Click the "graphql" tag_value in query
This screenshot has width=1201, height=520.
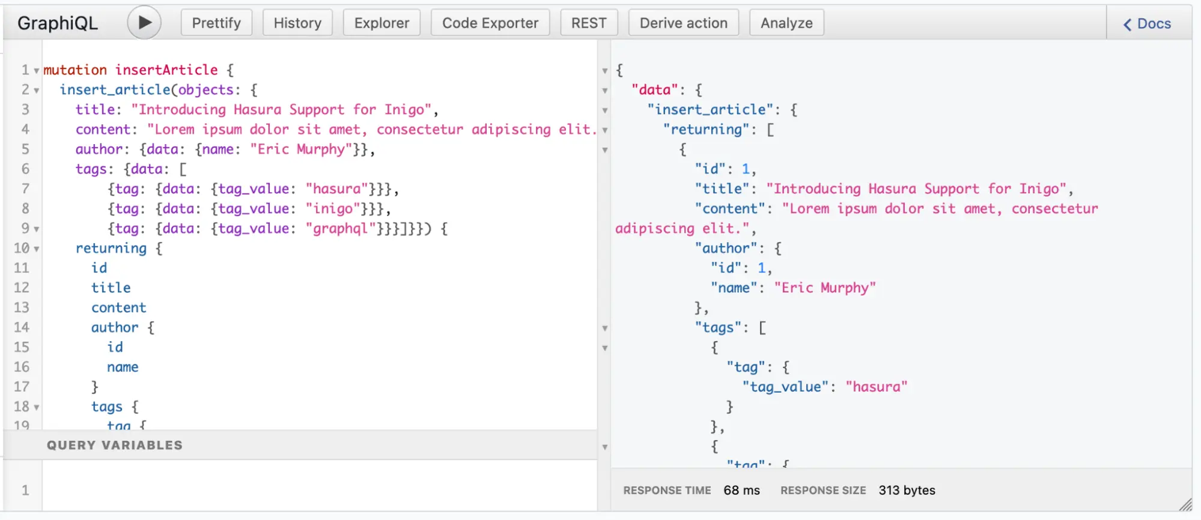pyautogui.click(x=341, y=228)
